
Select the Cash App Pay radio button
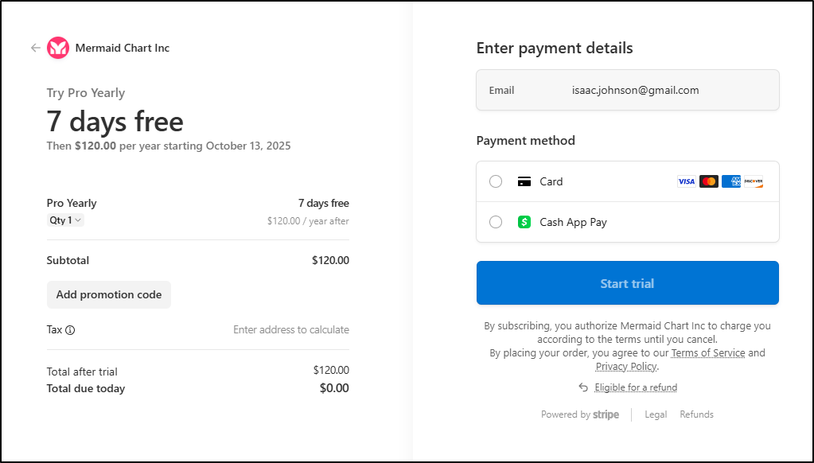click(x=496, y=222)
